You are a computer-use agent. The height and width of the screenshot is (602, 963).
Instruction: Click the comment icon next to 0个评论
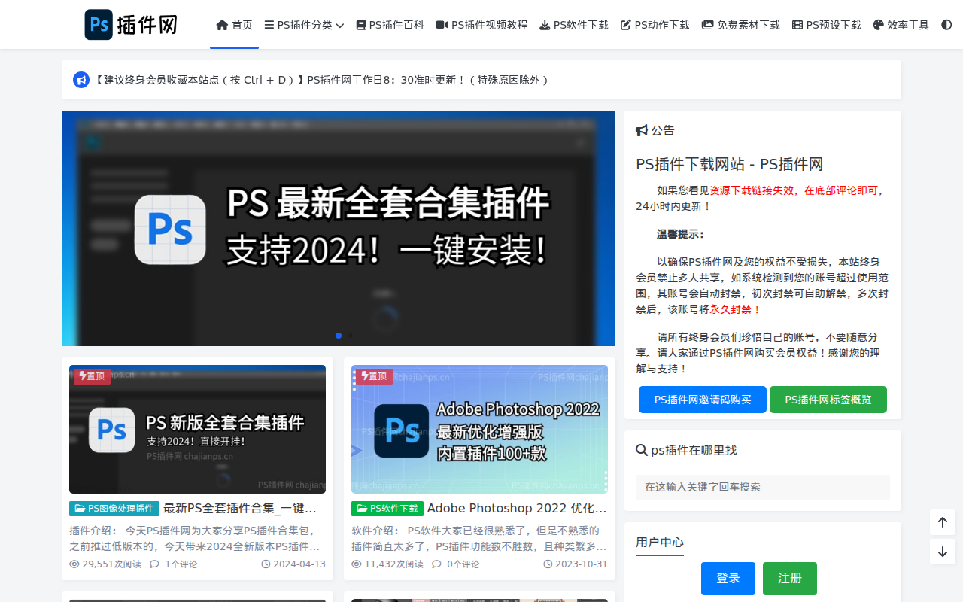point(436,564)
